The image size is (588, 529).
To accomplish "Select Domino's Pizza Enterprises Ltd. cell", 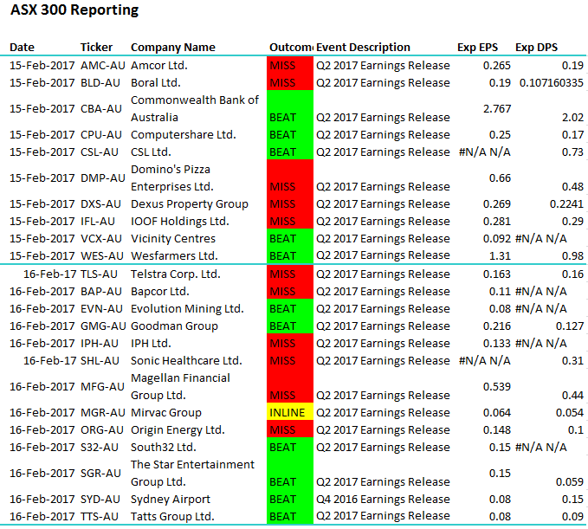I will [171, 178].
